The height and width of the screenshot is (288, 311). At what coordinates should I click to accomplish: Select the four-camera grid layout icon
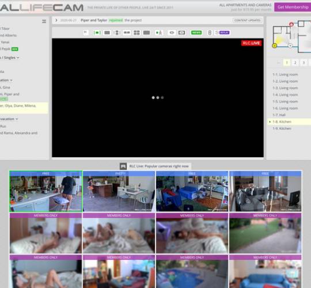[136, 32]
